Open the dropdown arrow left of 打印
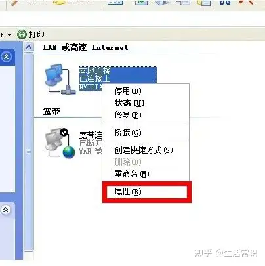265x266 pixels. click(9, 35)
